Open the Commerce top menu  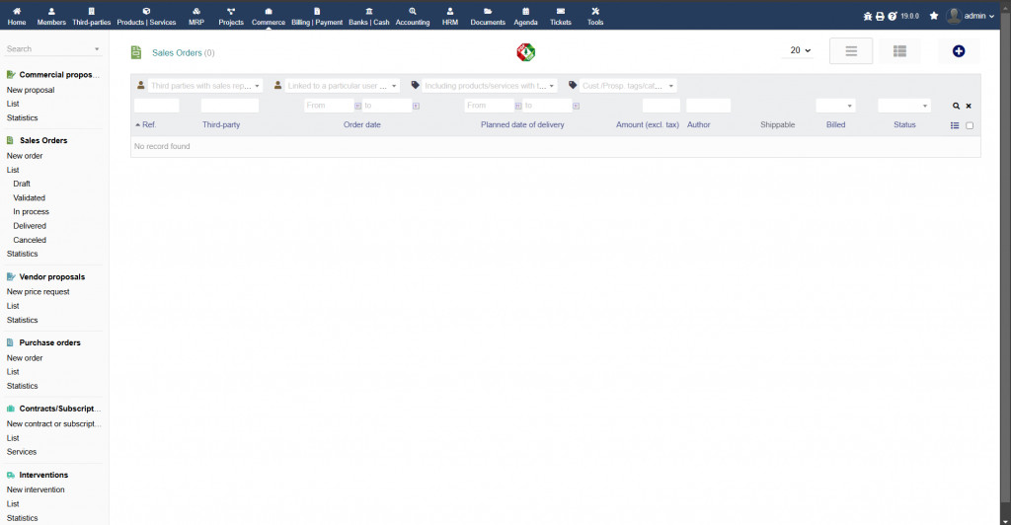pos(269,16)
